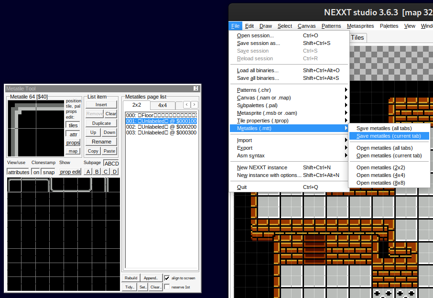433x298 pixels.
Task: Open the Palettes menu
Action: click(x=389, y=26)
